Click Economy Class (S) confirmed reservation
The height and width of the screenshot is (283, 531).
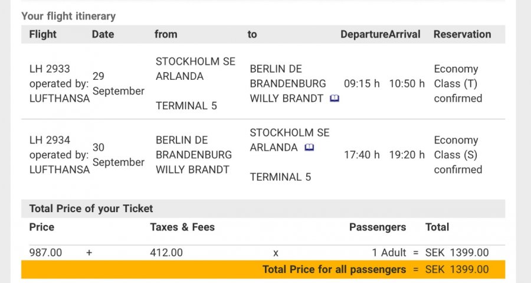[x=458, y=155]
